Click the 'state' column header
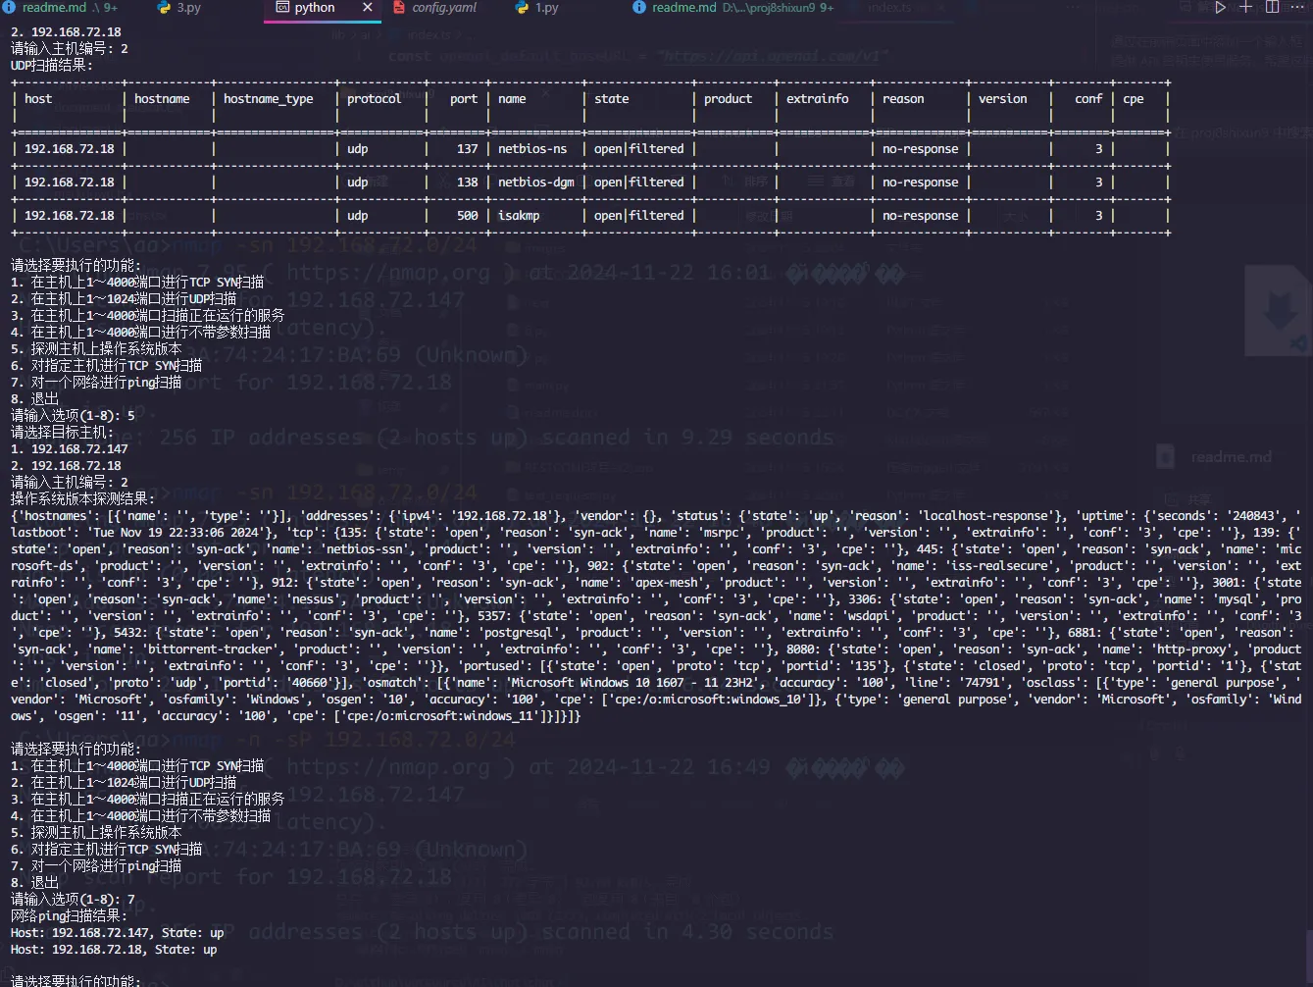1313x987 pixels. click(x=611, y=99)
